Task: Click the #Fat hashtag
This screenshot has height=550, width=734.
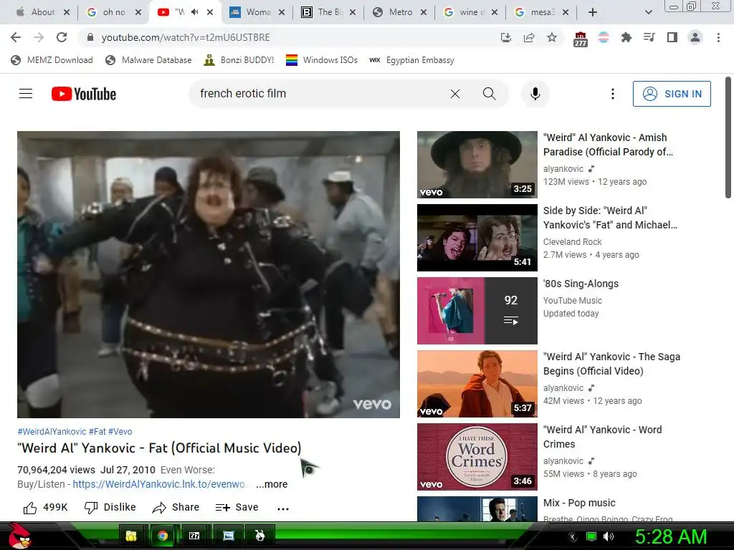Action: pyautogui.click(x=97, y=432)
